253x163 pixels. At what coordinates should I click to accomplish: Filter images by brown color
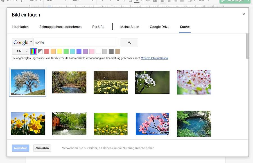click(118, 51)
